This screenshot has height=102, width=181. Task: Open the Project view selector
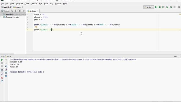click(x=5, y=11)
